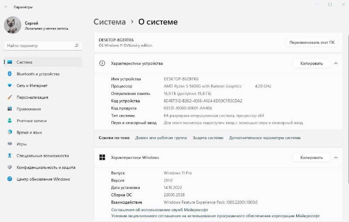Open Сеть и Интернет settings

click(43, 85)
